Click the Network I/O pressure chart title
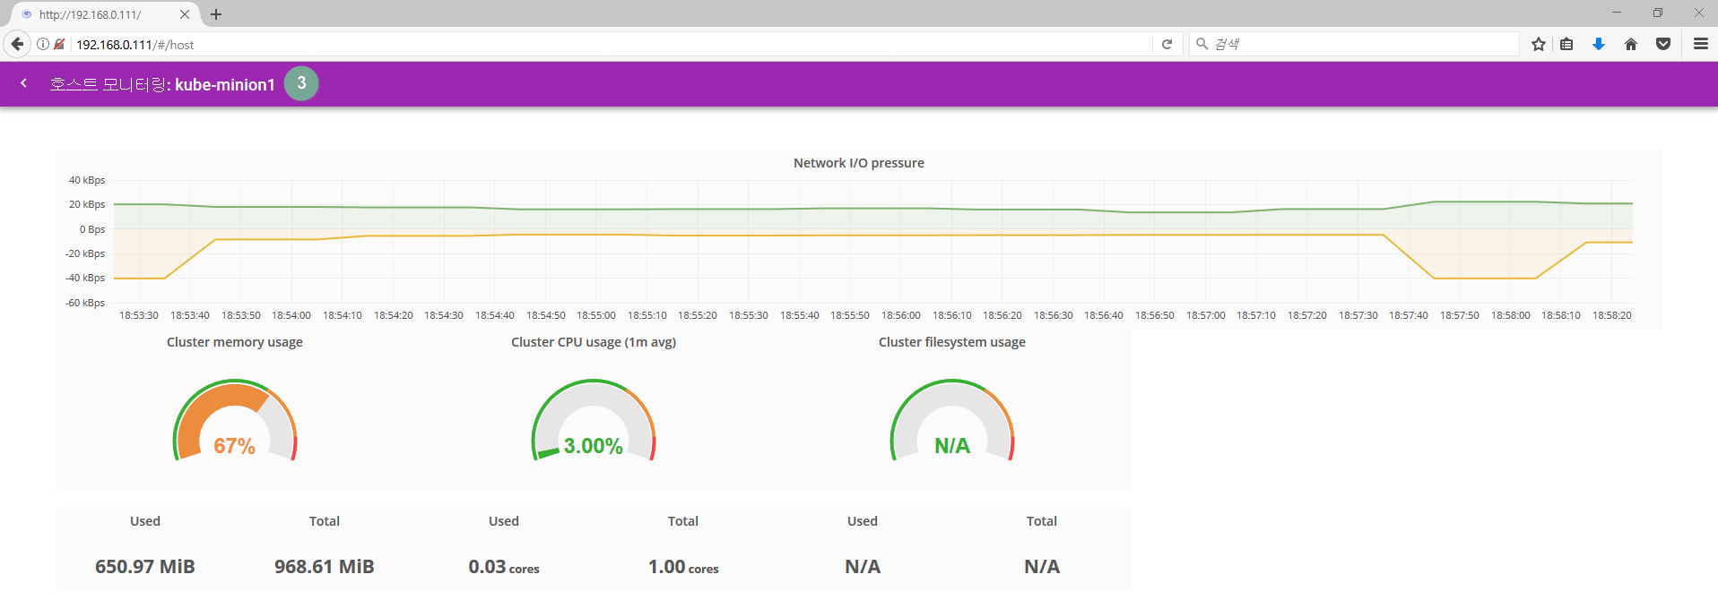The image size is (1718, 609). point(859,163)
